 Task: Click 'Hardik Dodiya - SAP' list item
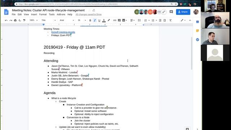(x=62, y=82)
